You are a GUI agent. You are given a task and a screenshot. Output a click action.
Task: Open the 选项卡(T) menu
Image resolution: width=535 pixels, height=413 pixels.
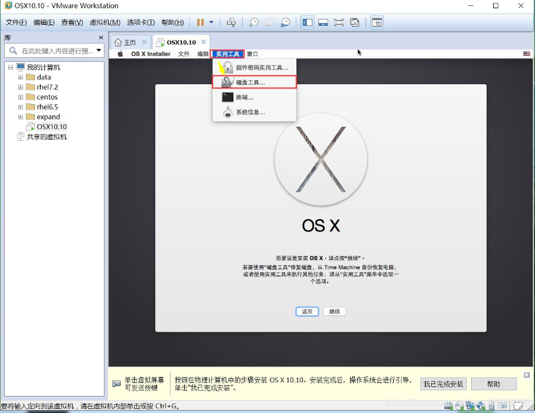tap(141, 22)
